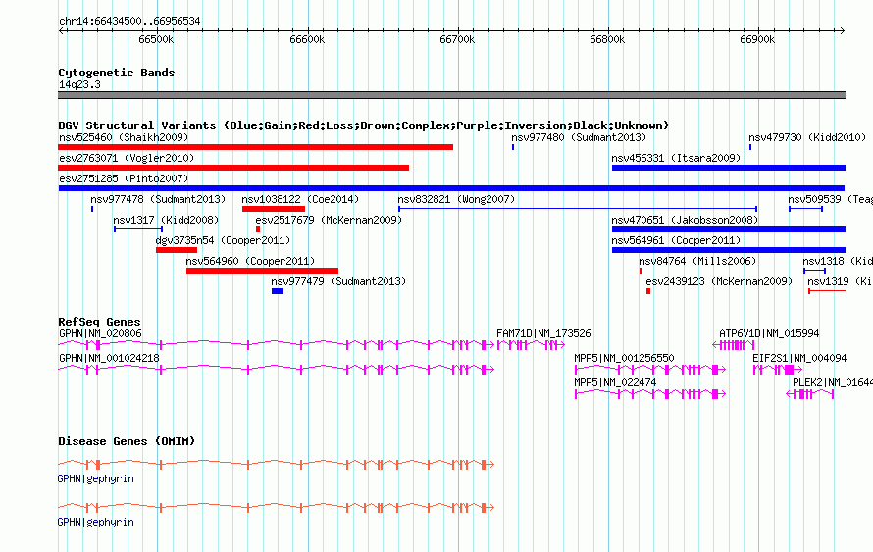Select the EIF2S1|NM_004094 gene label

[799, 358]
